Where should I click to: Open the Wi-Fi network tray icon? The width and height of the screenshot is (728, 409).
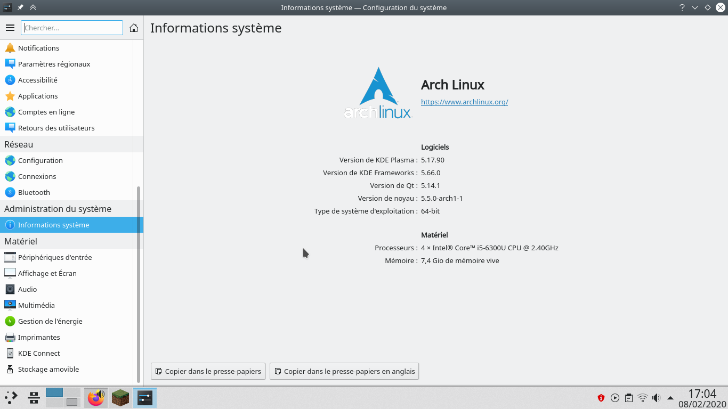click(x=643, y=398)
